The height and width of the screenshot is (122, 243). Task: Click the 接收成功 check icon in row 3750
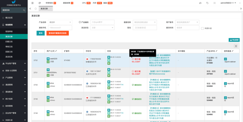[x=133, y=85]
